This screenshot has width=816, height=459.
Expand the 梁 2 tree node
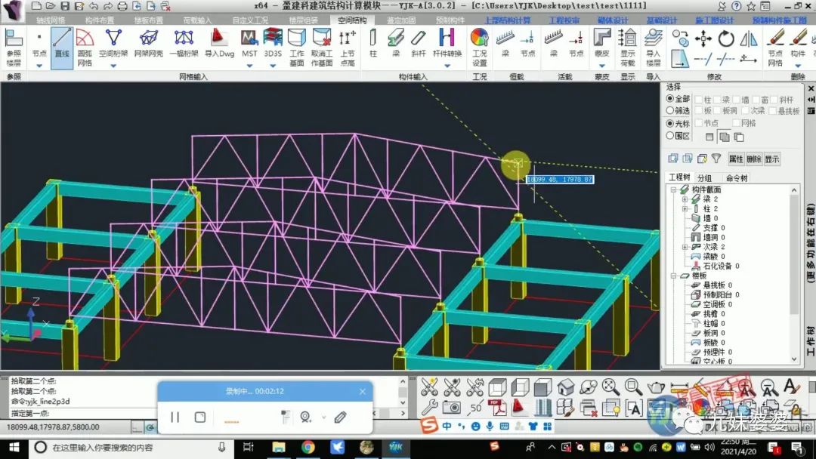685,199
